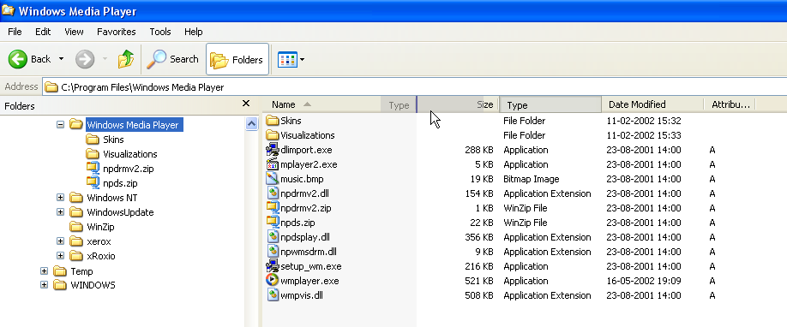Image resolution: width=787 pixels, height=327 pixels.
Task: Open the Tools menu
Action: pos(160,32)
